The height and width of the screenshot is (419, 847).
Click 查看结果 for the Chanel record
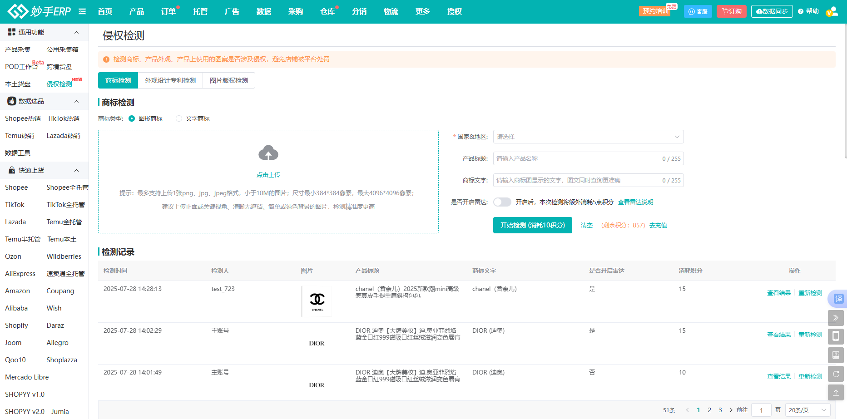[778, 293]
